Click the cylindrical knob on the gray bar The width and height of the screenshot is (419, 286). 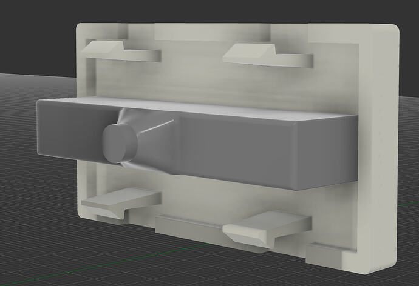[x=118, y=143]
